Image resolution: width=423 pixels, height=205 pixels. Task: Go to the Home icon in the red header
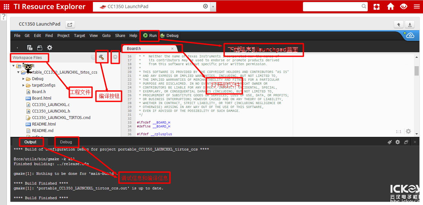(x=391, y=6)
